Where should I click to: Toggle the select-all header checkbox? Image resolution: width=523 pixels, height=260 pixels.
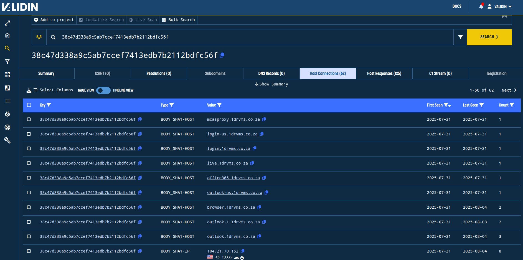[x=29, y=105]
